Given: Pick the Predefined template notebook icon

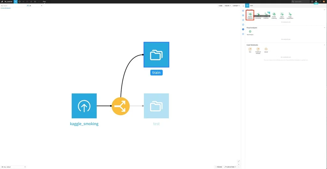Looking at the screenshot, I should coord(258,51).
